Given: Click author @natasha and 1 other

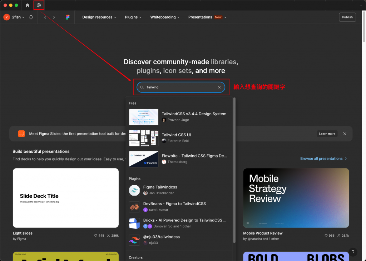Looking at the screenshot, I should pyautogui.click(x=261, y=239).
